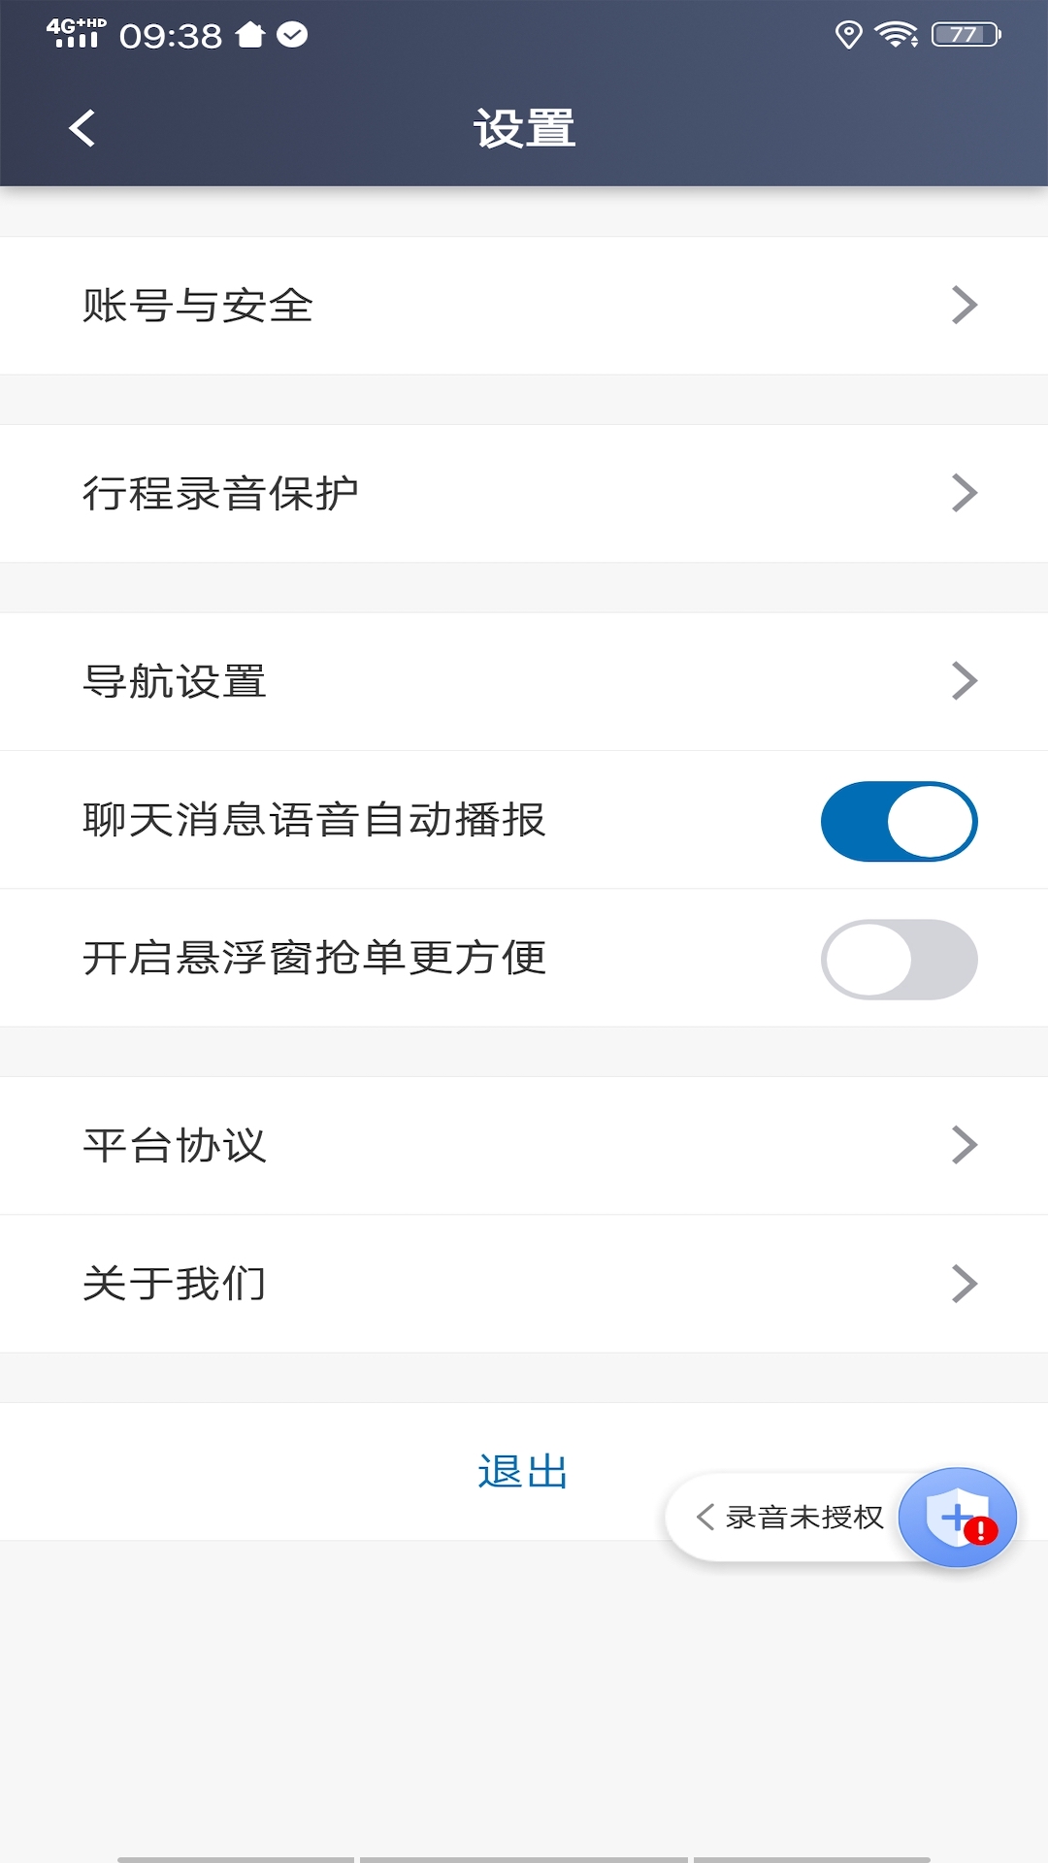Tap the 设置 page title
Image resolution: width=1048 pixels, height=1863 pixels.
click(x=524, y=129)
